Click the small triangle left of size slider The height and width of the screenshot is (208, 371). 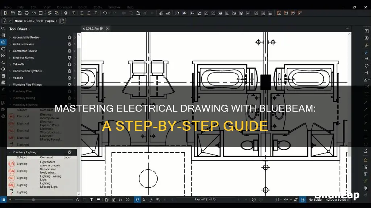[10, 200]
